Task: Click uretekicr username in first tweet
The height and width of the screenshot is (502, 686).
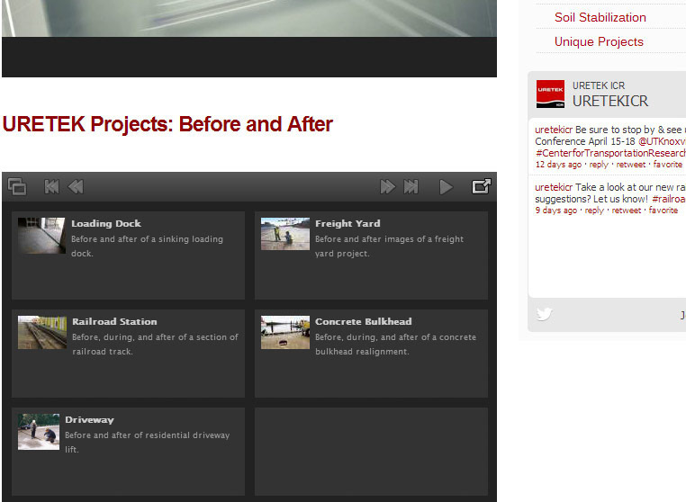Action: [x=554, y=130]
